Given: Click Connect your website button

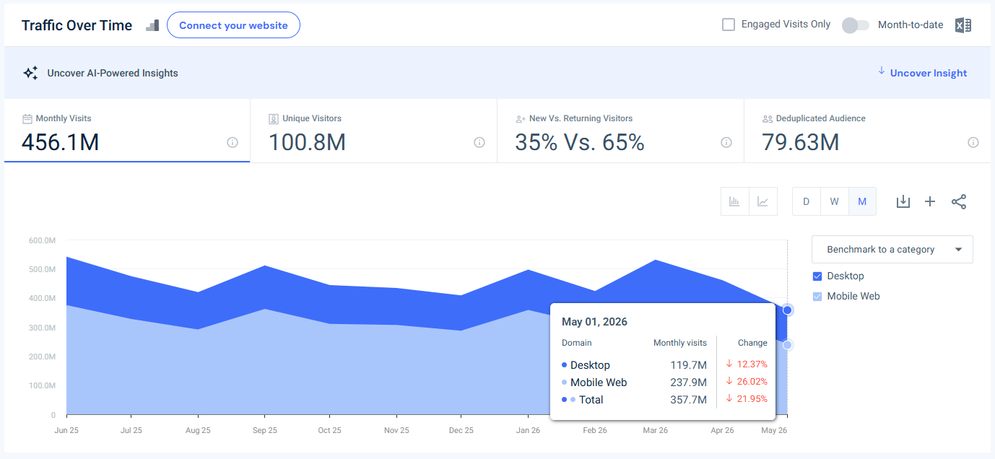Looking at the screenshot, I should [233, 25].
